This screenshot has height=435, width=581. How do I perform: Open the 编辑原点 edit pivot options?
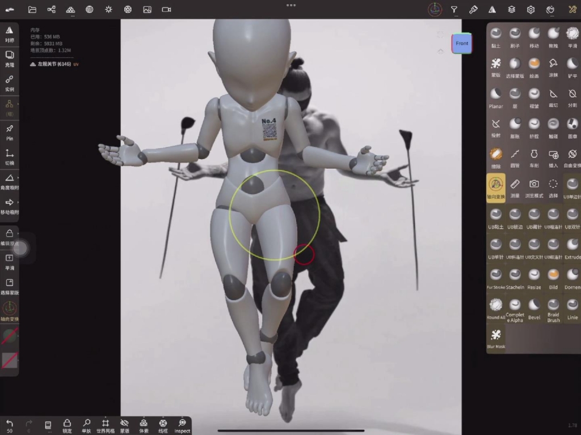coord(10,237)
